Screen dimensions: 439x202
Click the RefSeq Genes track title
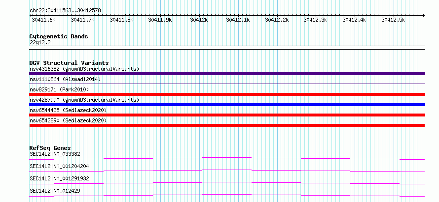[50, 148]
